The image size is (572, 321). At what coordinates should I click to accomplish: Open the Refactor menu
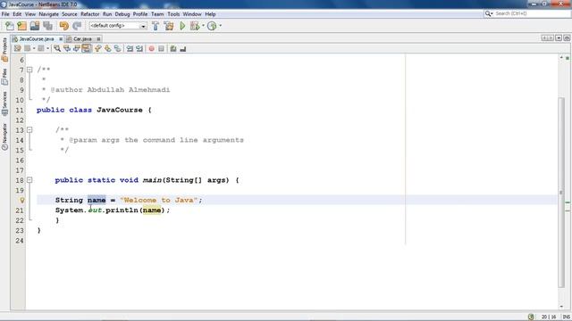pos(89,14)
